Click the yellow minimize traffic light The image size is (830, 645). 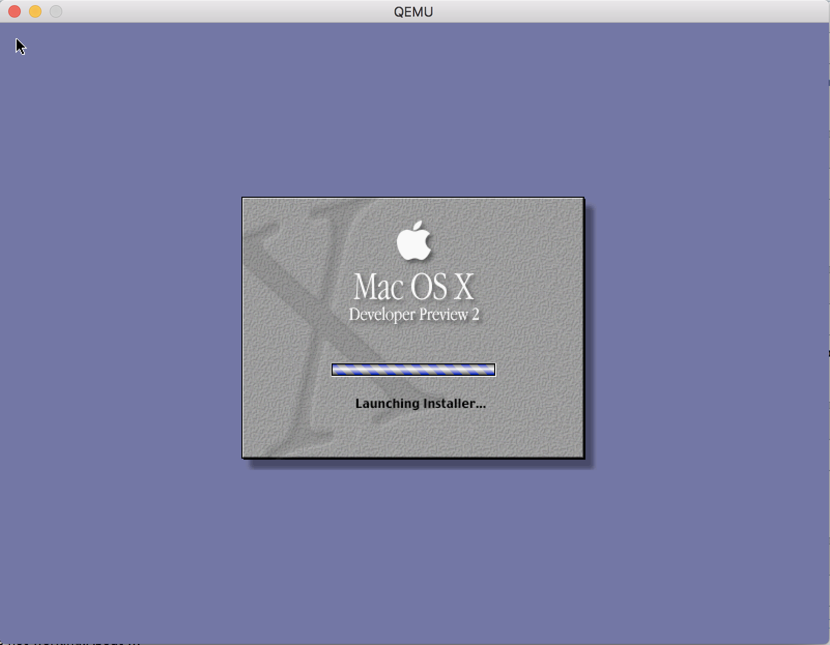[34, 11]
